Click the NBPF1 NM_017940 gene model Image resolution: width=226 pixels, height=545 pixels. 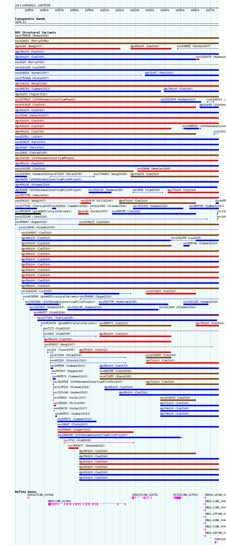tap(87, 504)
